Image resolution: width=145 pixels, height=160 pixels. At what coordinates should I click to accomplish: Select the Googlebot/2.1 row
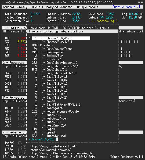50,69
